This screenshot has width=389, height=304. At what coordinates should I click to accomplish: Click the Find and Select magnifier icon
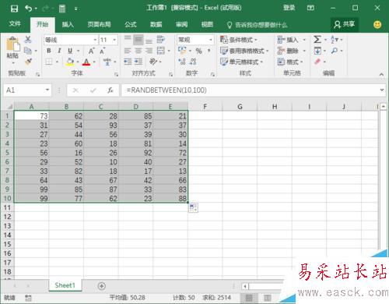(x=335, y=51)
